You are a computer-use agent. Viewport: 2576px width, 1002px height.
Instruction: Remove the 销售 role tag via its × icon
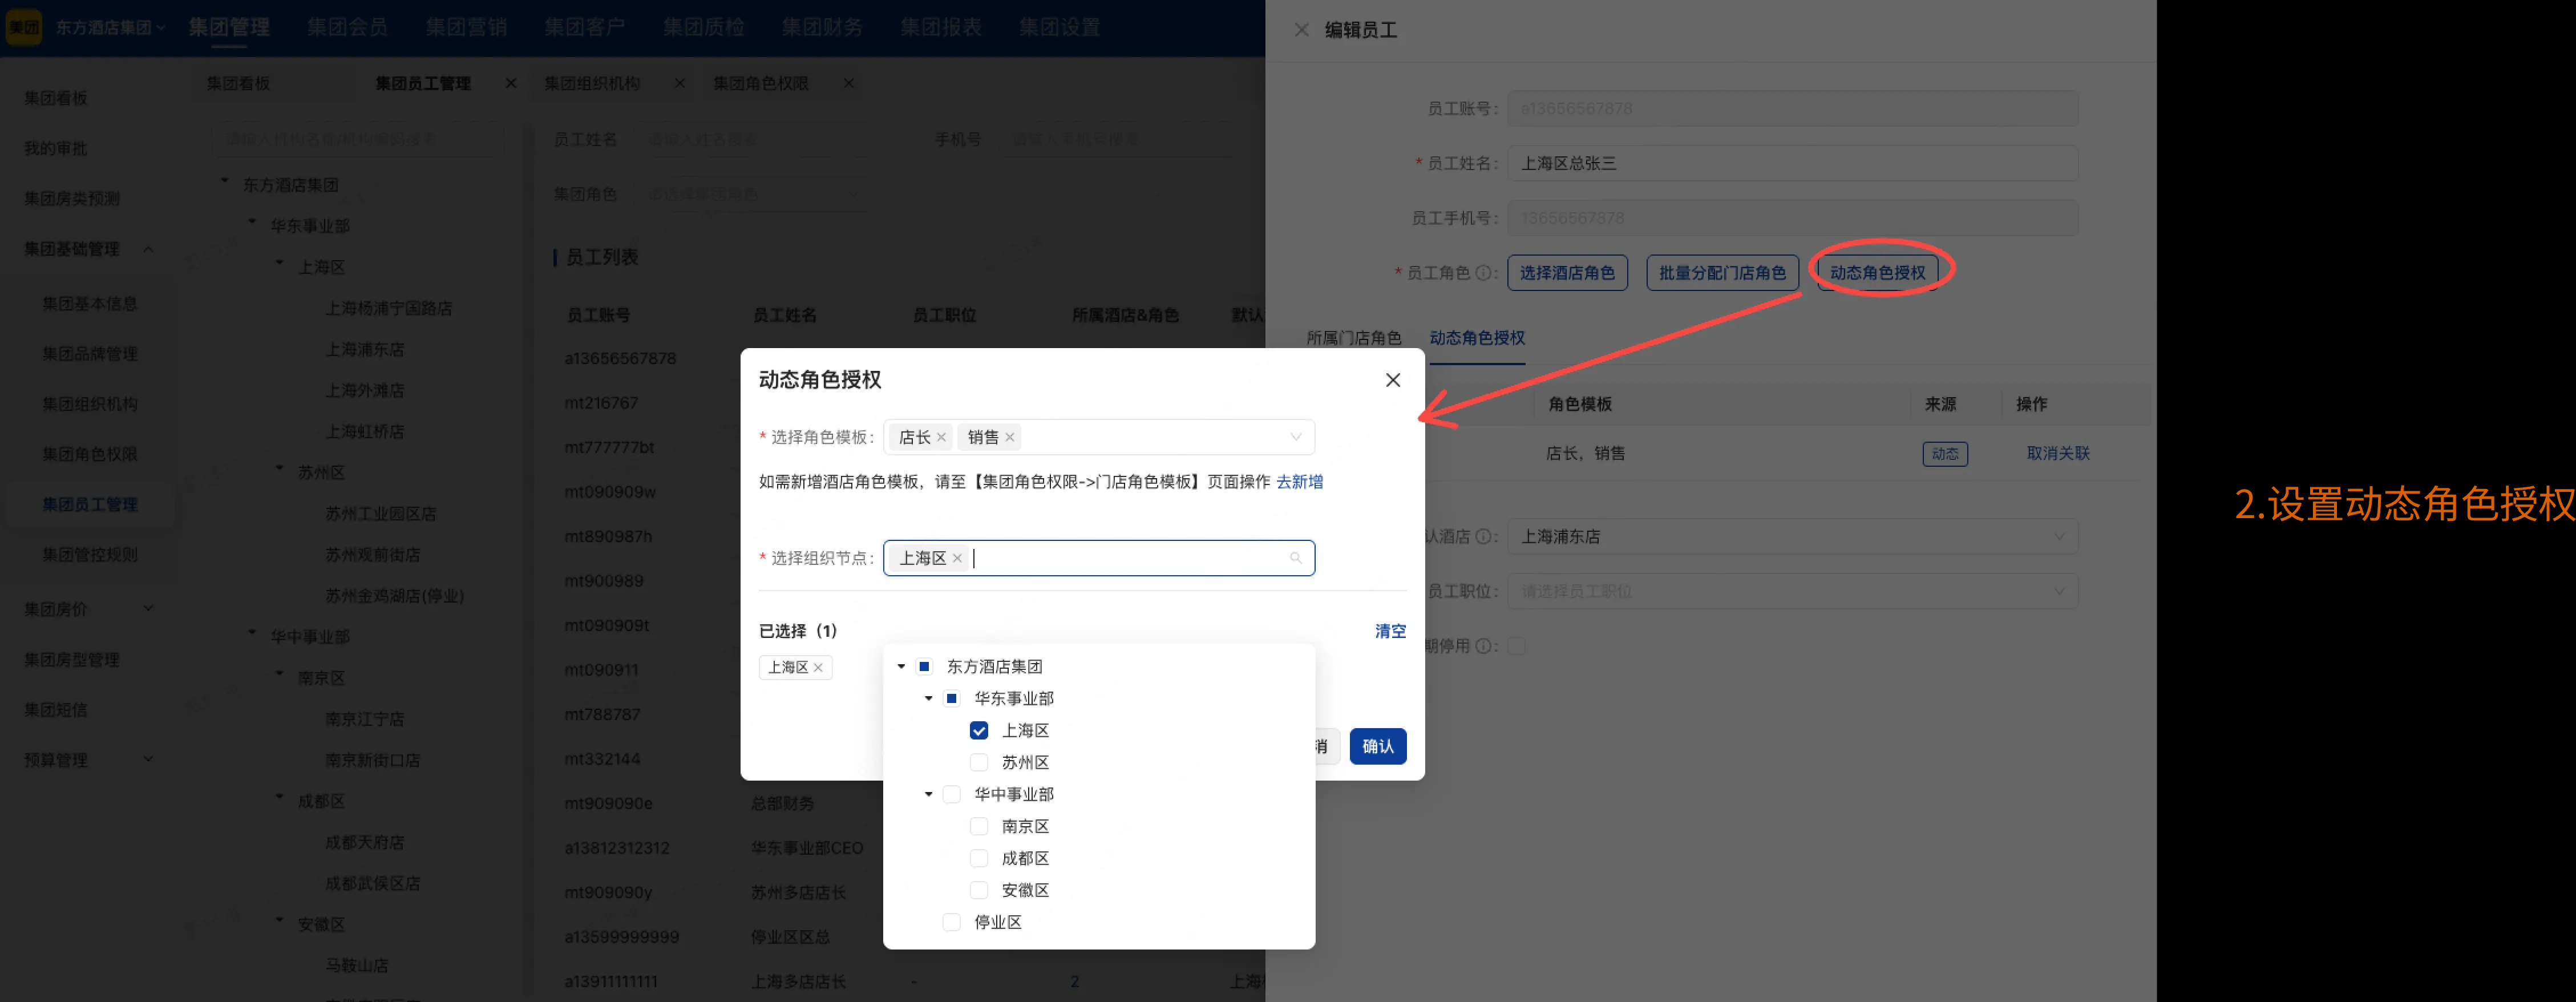pos(1010,437)
